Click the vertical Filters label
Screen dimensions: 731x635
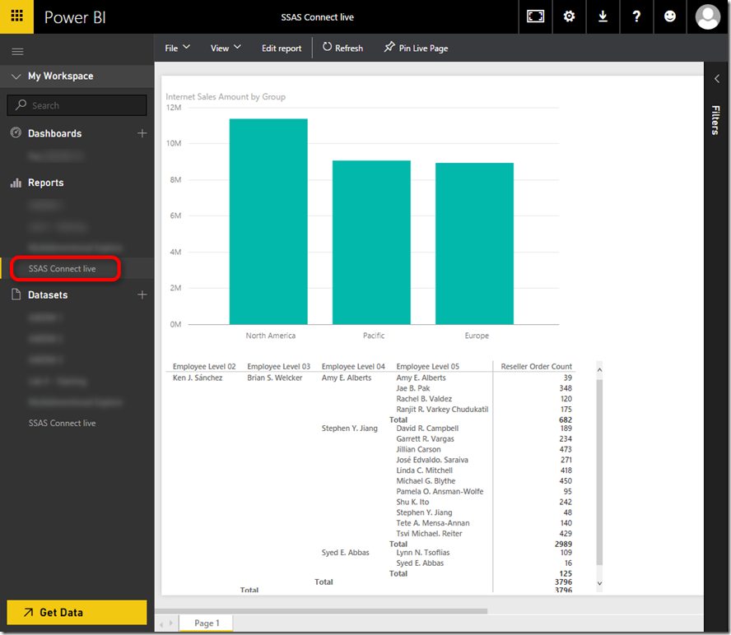tap(715, 120)
